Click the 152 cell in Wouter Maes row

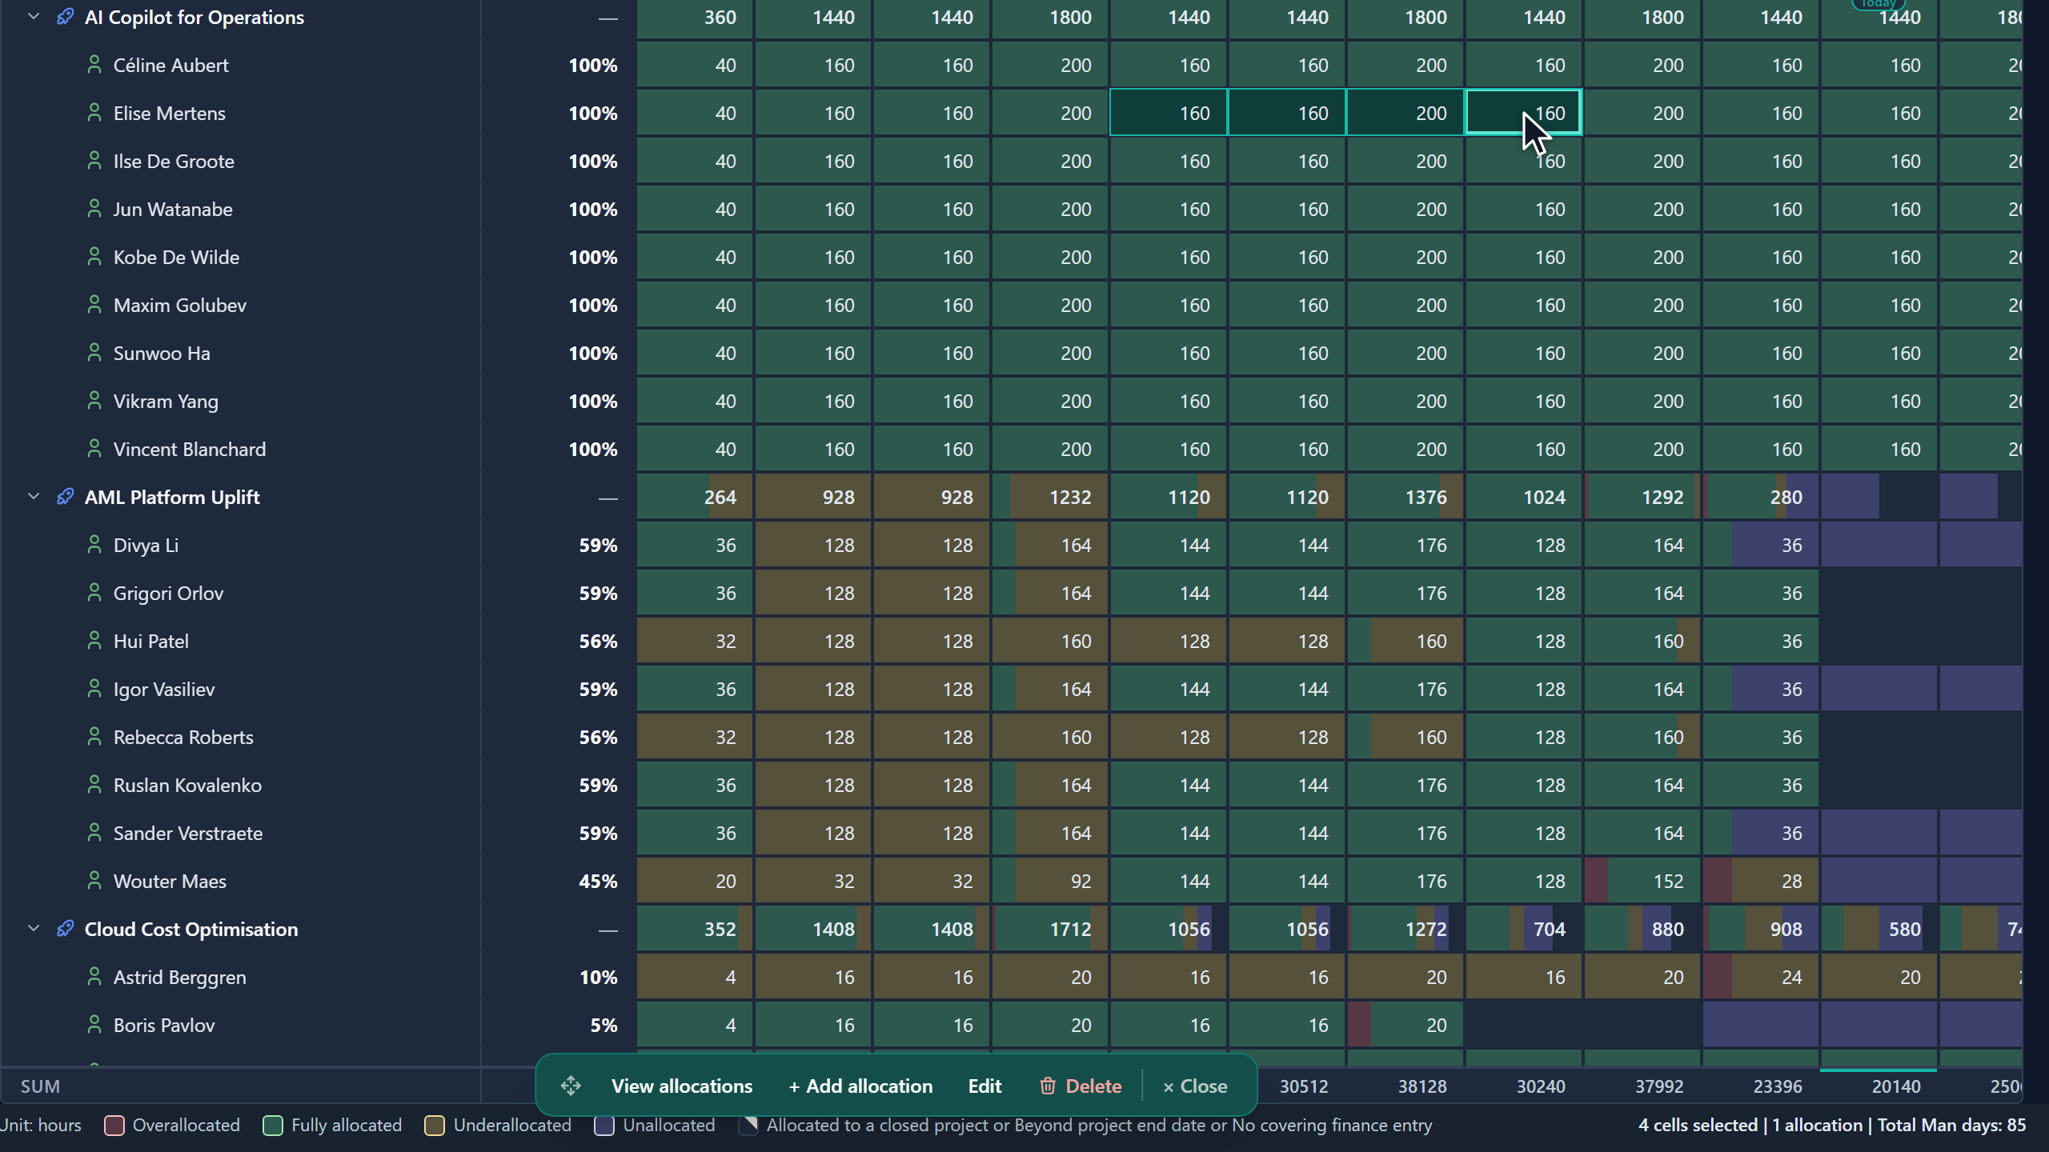tap(1642, 881)
